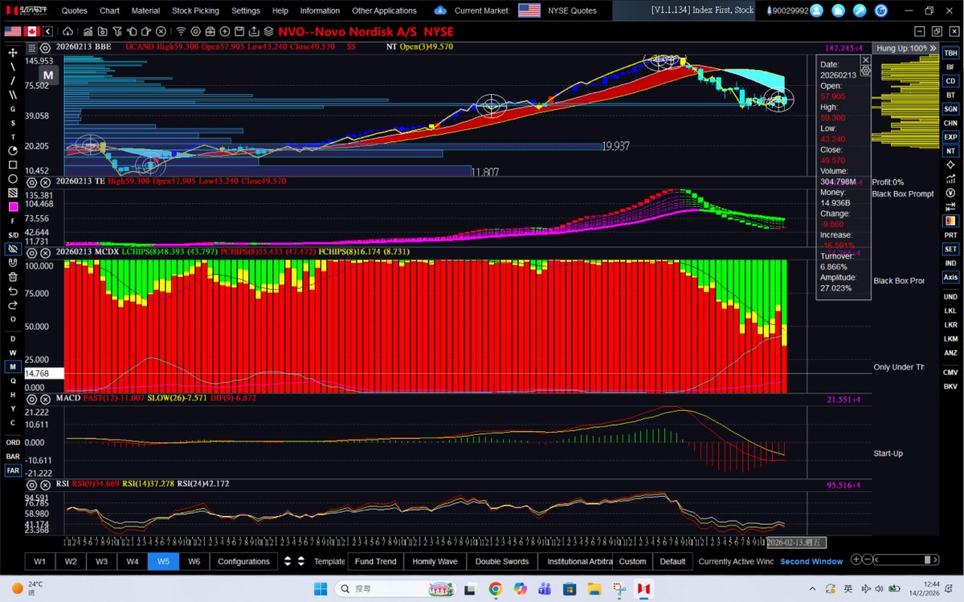Open settings gear of the MCDX panel

32,252
